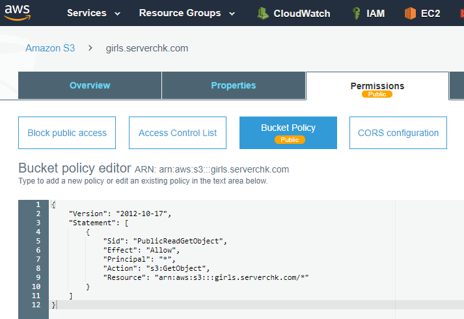Screen dimensions: 464x319
Task: Open the Access Control List section
Action: coord(178,133)
